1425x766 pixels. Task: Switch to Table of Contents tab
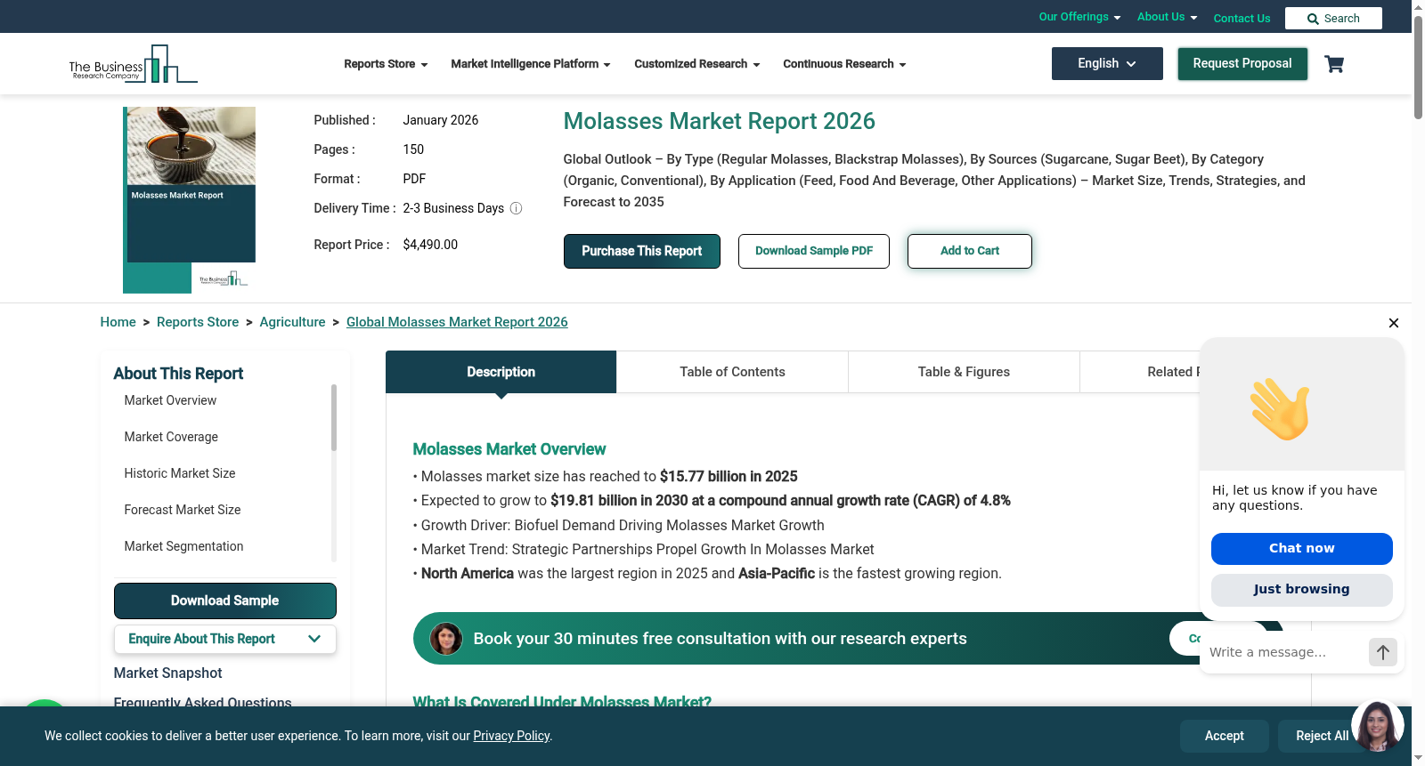coord(732,372)
